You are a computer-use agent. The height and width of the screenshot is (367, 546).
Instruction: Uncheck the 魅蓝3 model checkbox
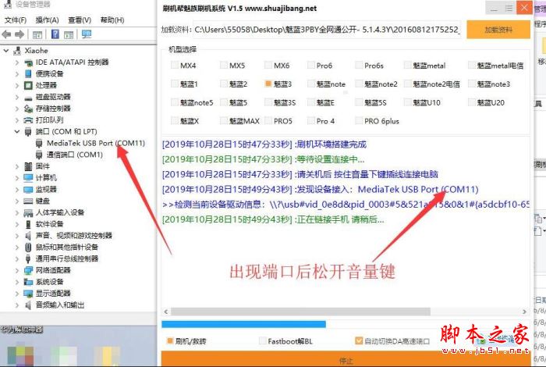tap(268, 84)
